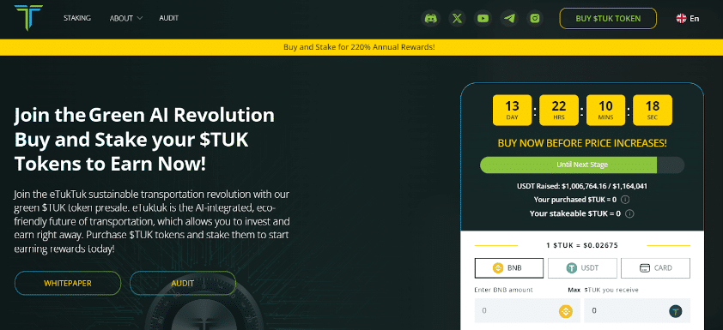Select CARD payment option
Viewport: 723px width, 330px height.
click(656, 268)
